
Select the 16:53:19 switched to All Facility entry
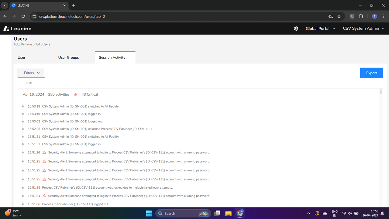coord(74,106)
